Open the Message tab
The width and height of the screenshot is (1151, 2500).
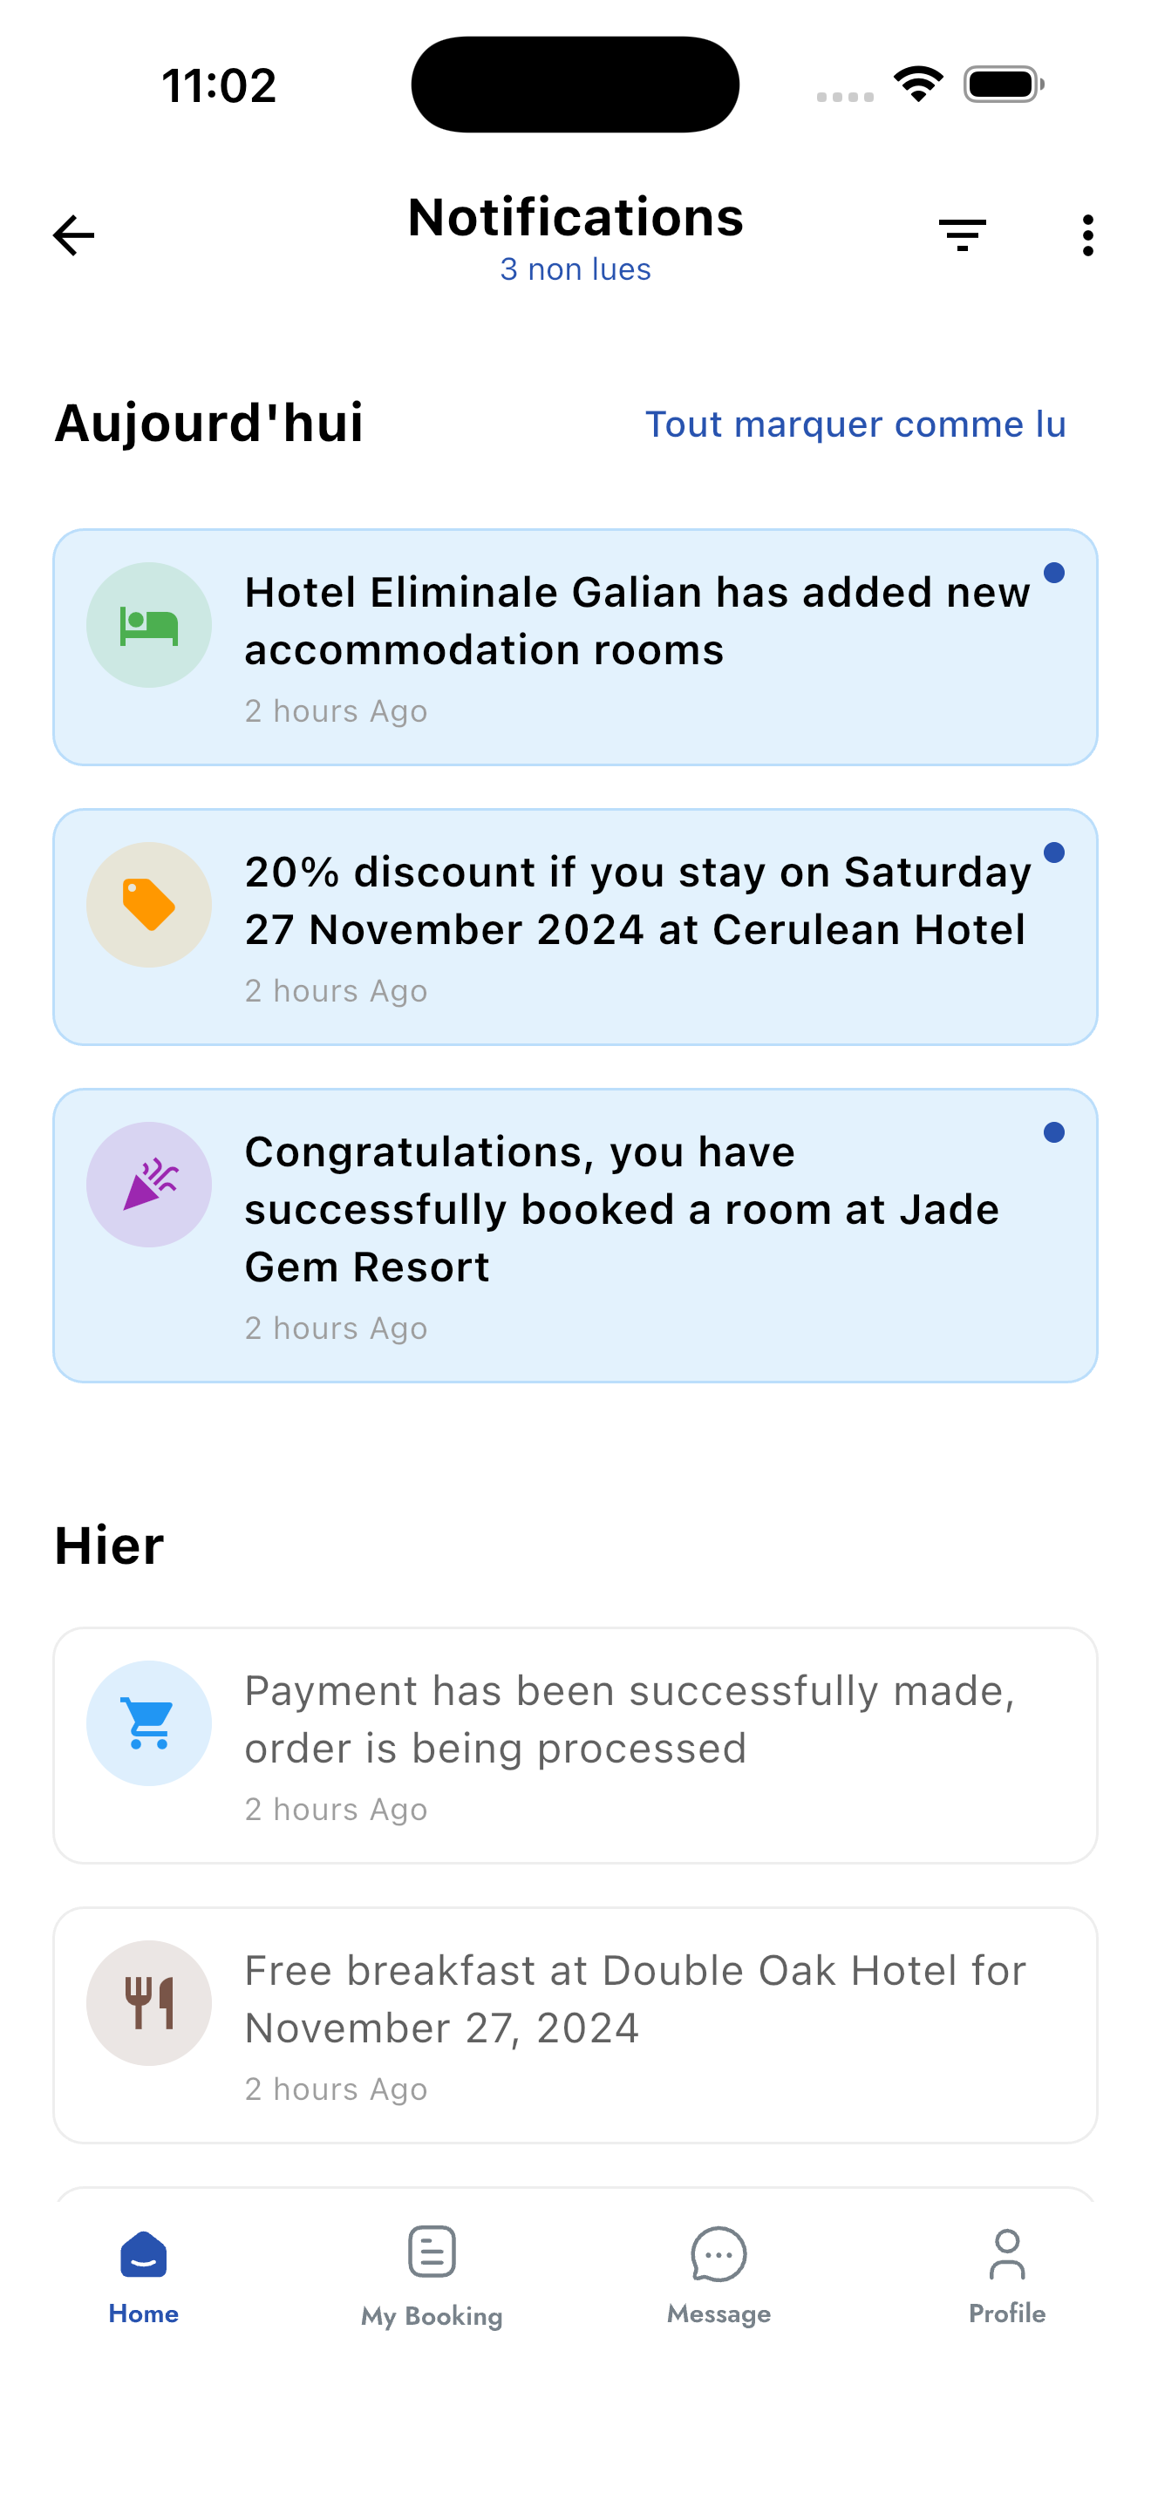[x=719, y=2276]
